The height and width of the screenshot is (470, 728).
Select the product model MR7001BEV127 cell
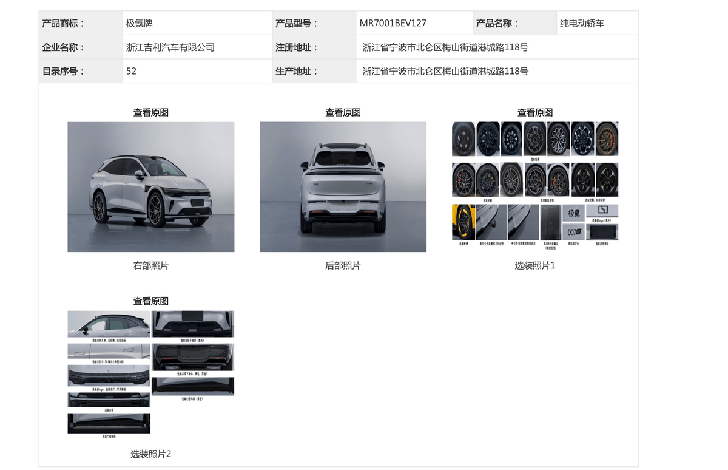pyautogui.click(x=393, y=23)
